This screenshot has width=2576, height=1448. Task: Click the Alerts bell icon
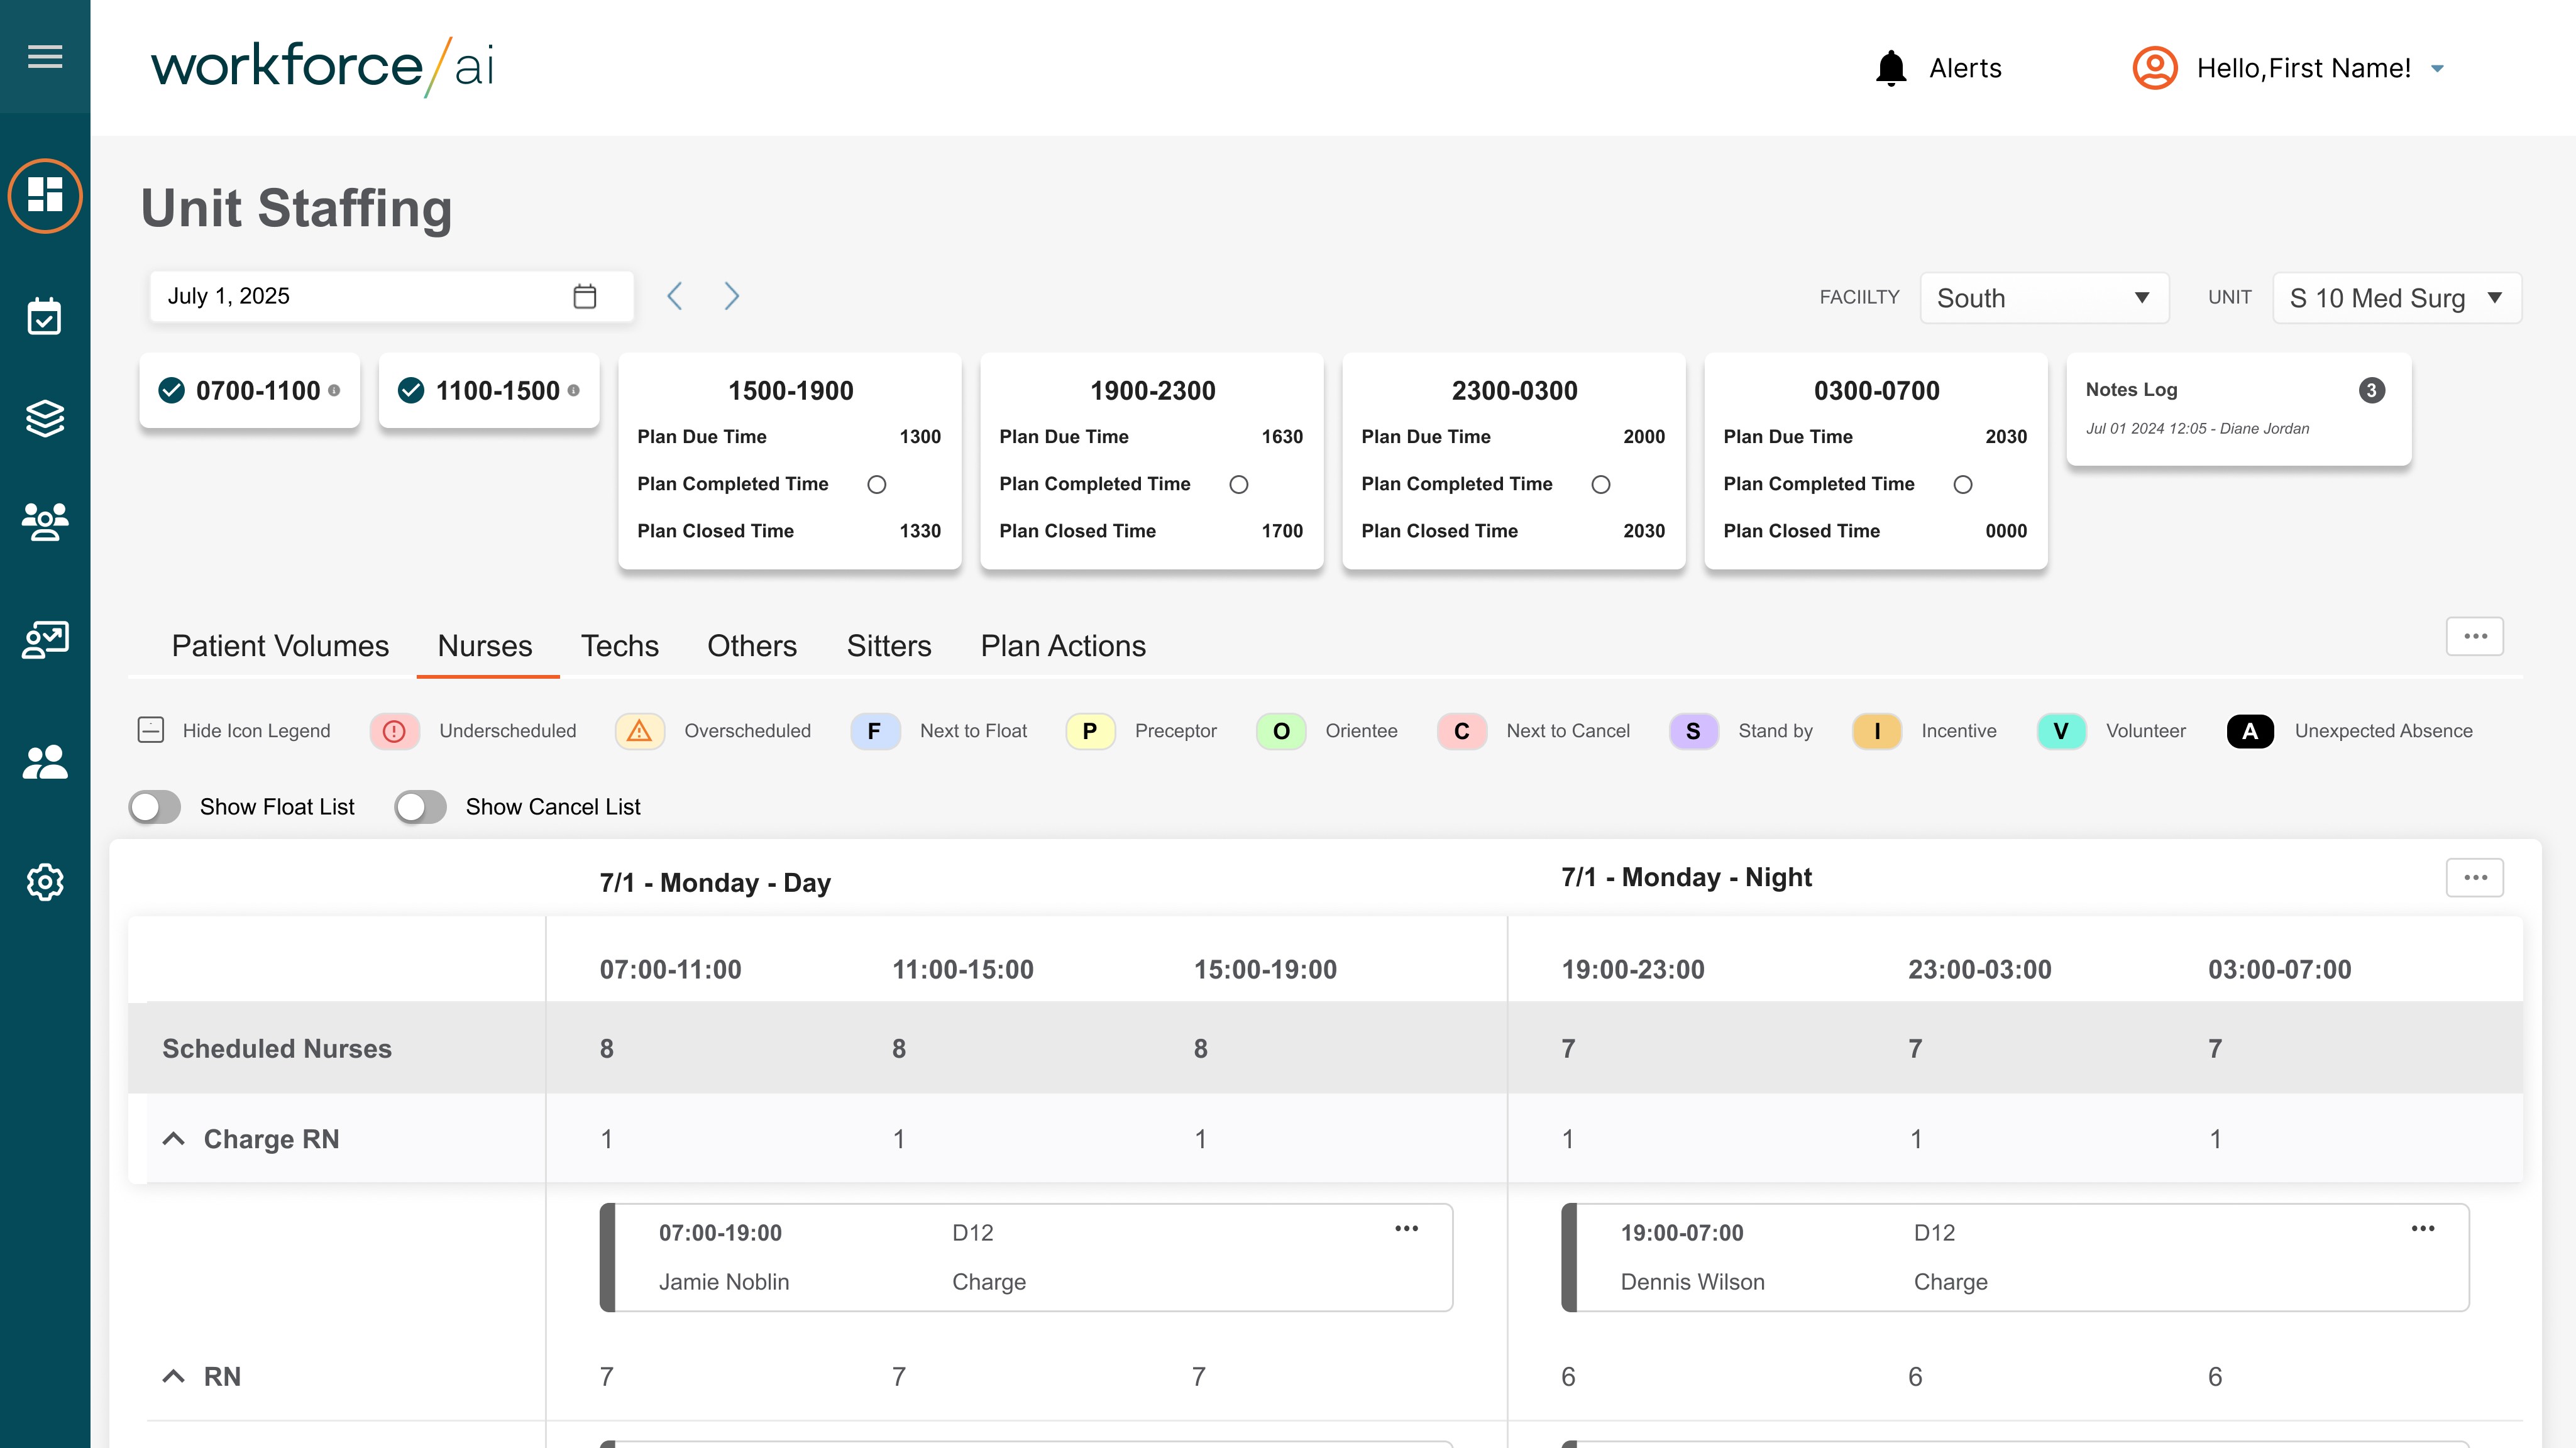[x=1890, y=68]
